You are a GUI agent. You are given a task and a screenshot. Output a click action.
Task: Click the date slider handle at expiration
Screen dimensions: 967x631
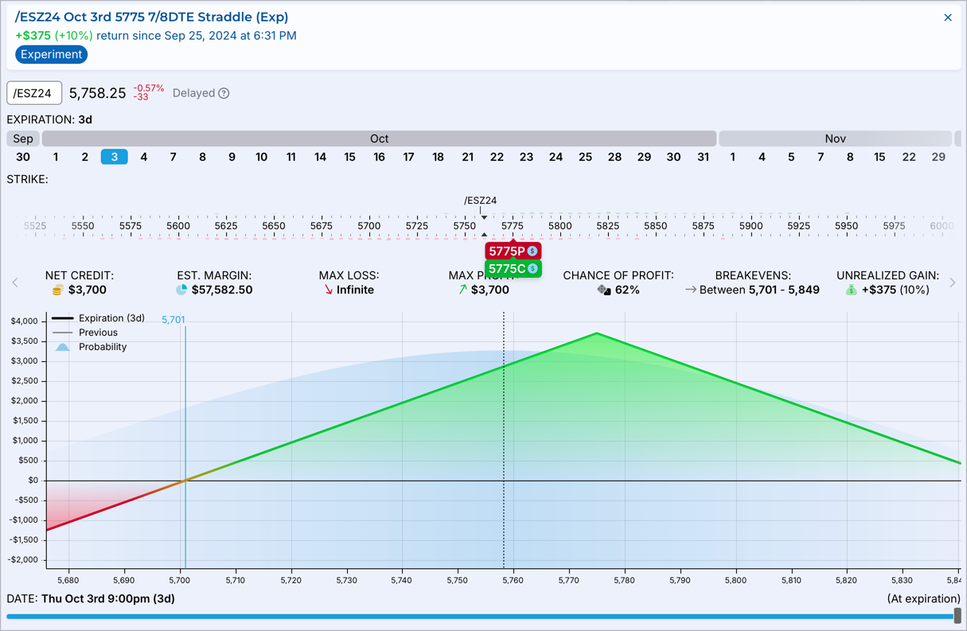click(x=957, y=616)
